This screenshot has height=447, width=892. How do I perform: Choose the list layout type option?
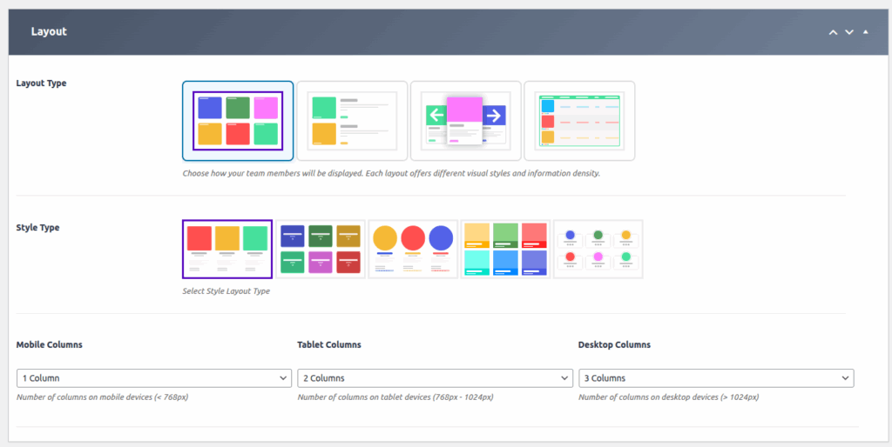[352, 121]
